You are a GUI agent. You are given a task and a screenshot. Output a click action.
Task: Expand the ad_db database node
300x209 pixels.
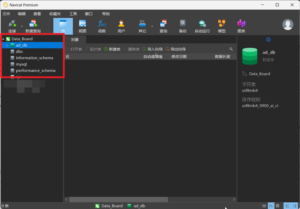[7, 45]
